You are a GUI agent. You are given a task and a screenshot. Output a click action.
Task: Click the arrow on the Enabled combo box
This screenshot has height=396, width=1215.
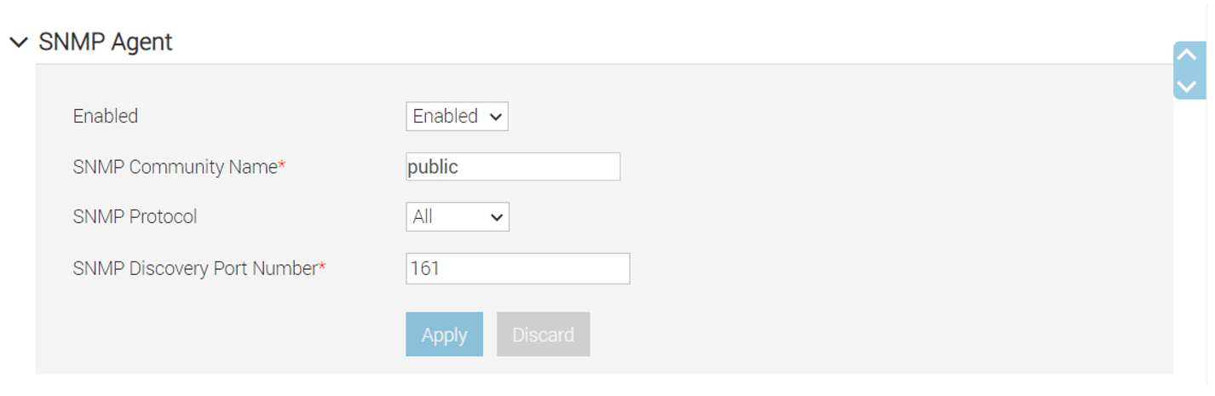(x=496, y=118)
